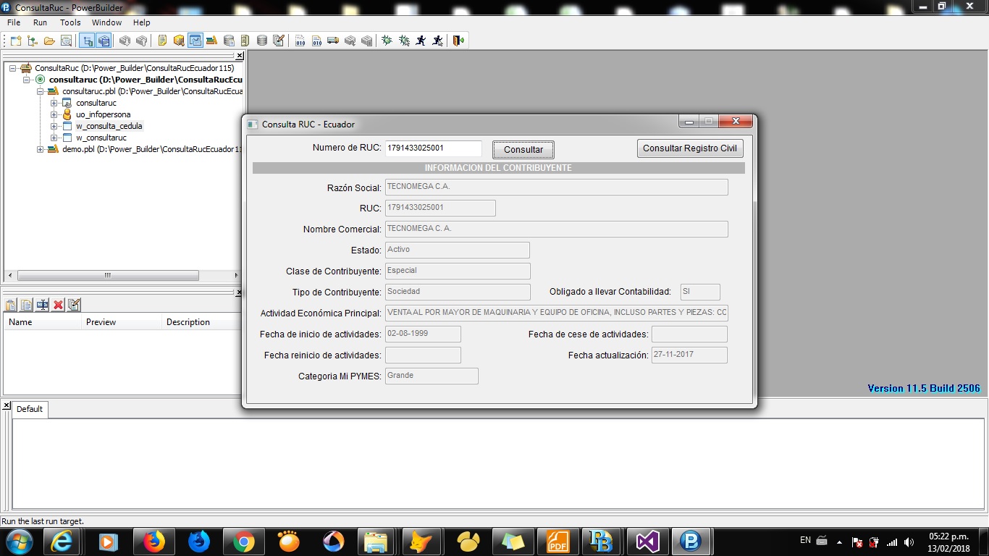Open the Library painter books icon

211,41
